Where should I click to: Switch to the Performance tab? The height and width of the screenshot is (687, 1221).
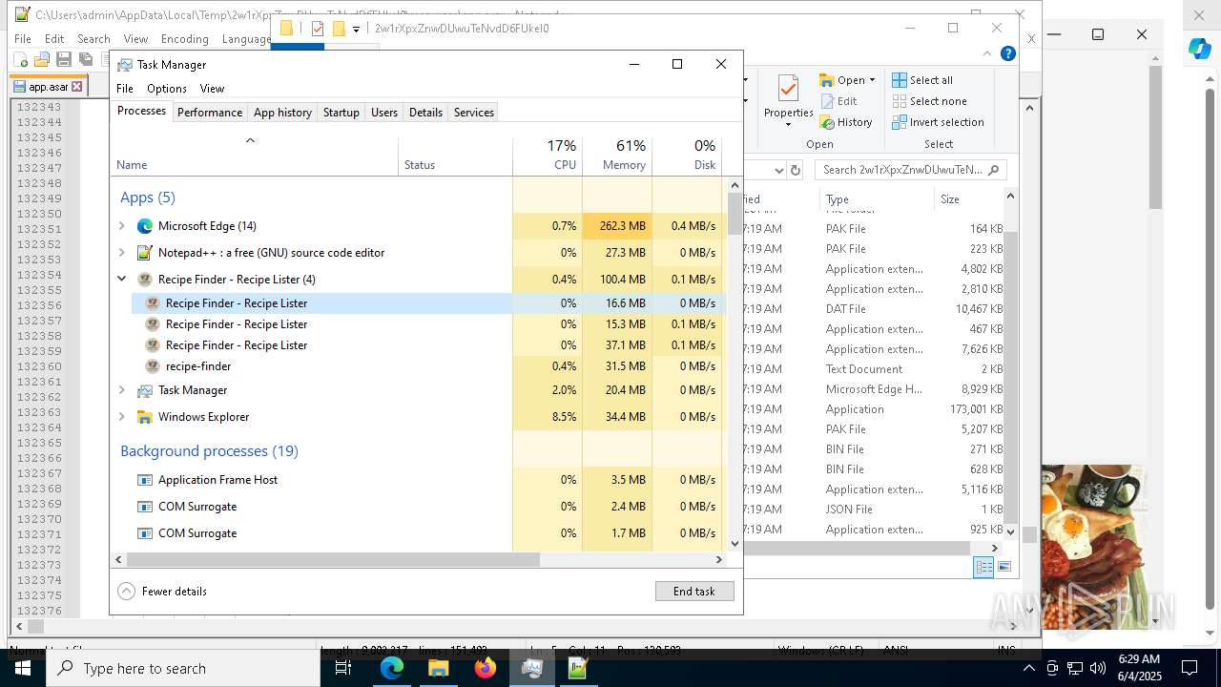[x=210, y=113]
